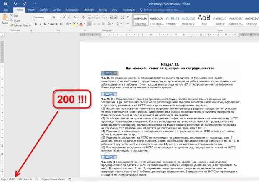Redo the last action

25,3
